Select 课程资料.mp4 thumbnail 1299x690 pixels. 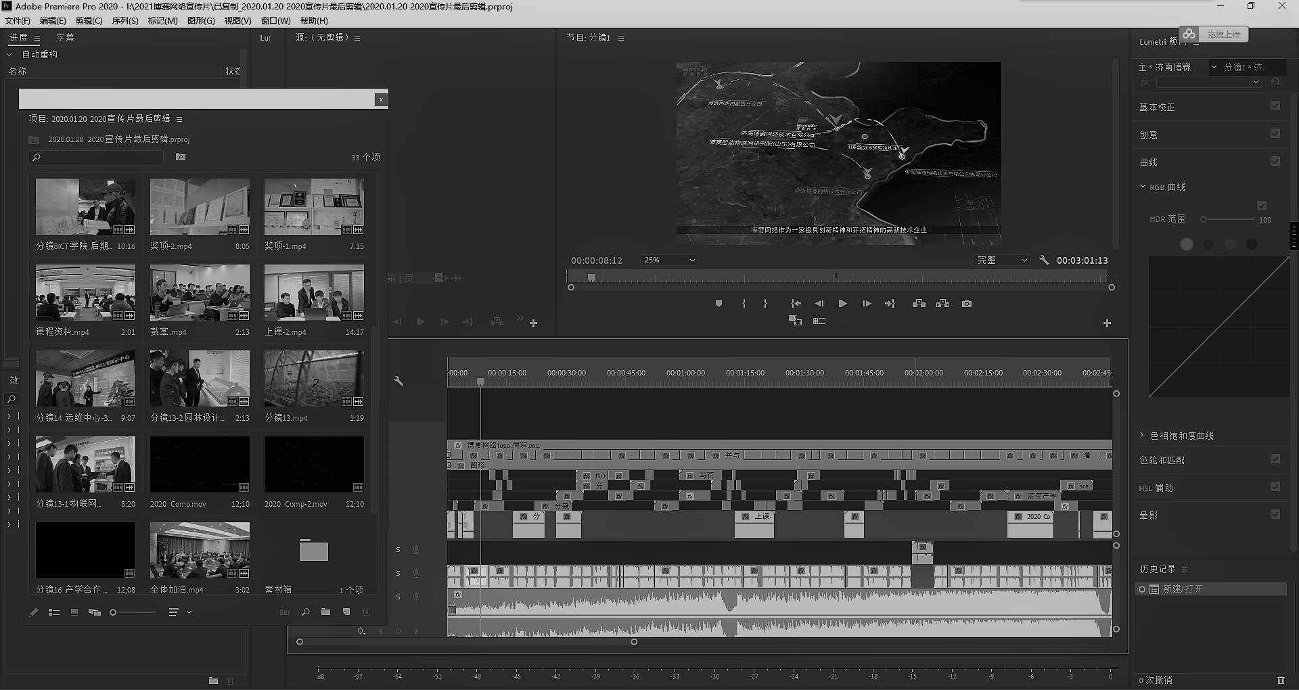(x=85, y=292)
